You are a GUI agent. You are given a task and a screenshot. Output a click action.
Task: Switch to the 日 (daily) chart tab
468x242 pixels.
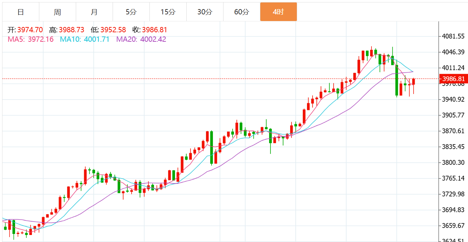21,12
